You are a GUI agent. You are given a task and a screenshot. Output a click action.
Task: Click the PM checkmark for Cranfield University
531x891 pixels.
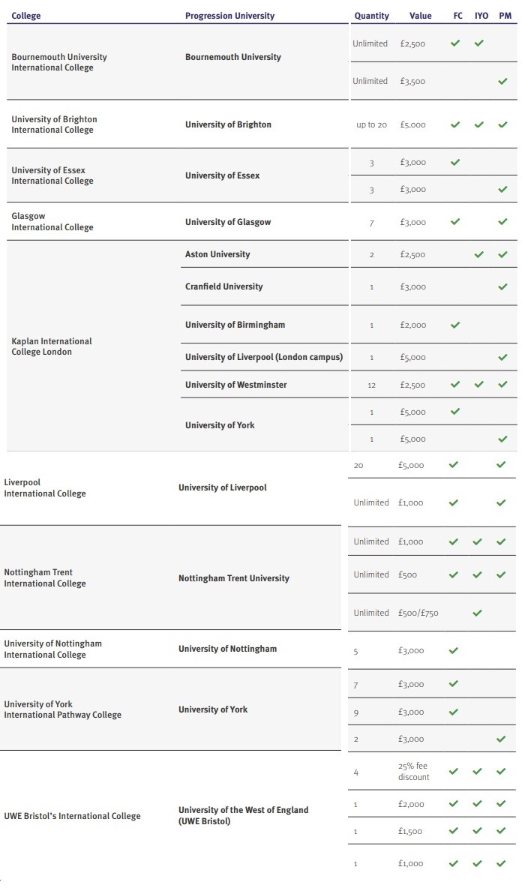(x=502, y=286)
